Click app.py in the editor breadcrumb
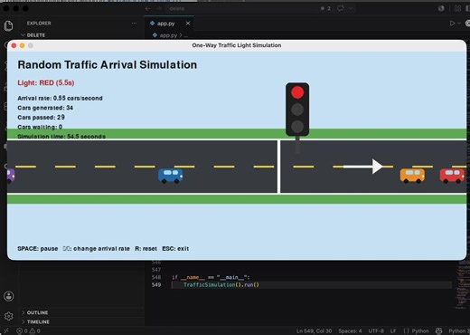 168,35
